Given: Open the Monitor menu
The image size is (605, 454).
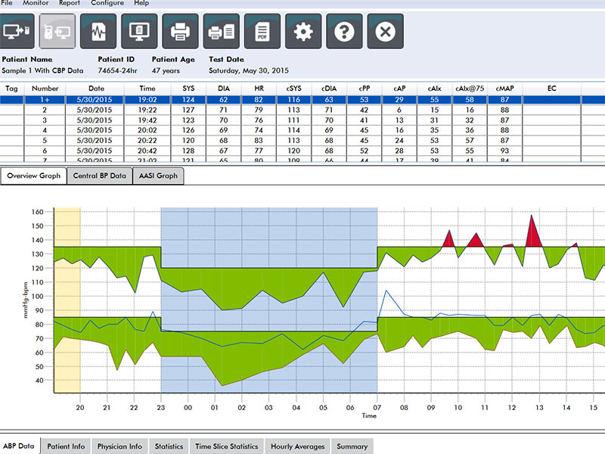Looking at the screenshot, I should click(x=36, y=3).
